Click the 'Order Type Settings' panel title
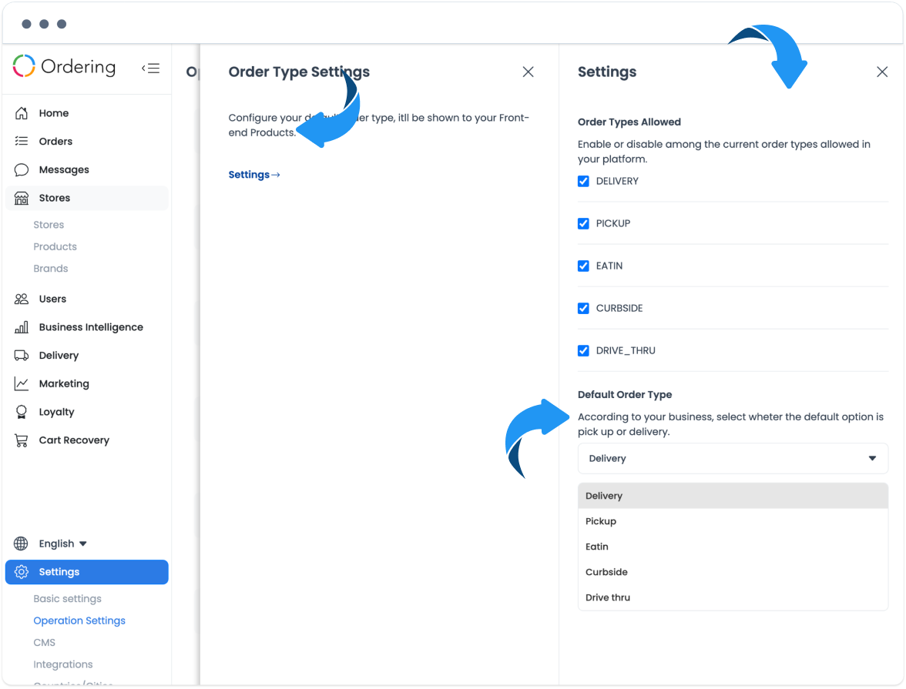The height and width of the screenshot is (689, 906). 299,72
